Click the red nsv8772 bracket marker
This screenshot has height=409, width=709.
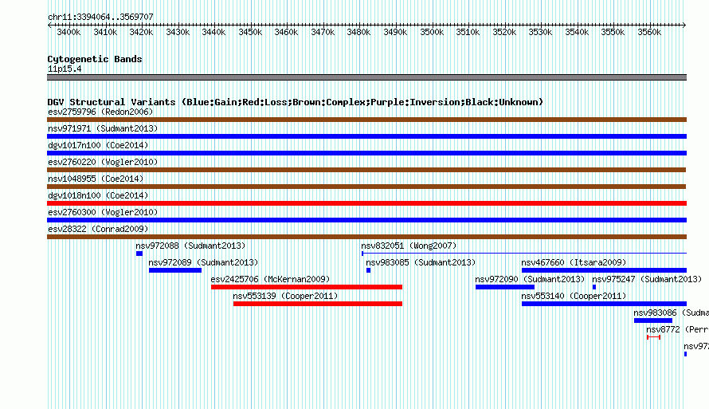[653, 337]
